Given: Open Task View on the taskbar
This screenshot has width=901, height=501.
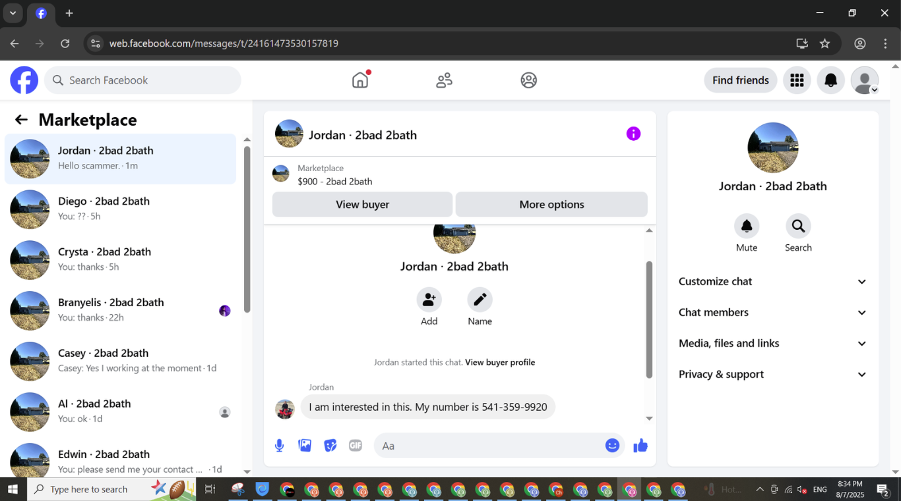Looking at the screenshot, I should [210, 489].
